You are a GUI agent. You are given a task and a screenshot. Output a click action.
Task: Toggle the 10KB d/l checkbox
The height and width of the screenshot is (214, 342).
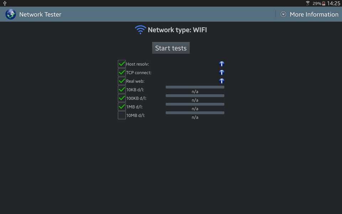point(122,90)
